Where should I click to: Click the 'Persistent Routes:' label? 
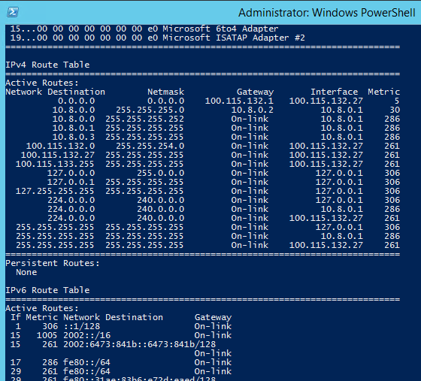pos(53,264)
